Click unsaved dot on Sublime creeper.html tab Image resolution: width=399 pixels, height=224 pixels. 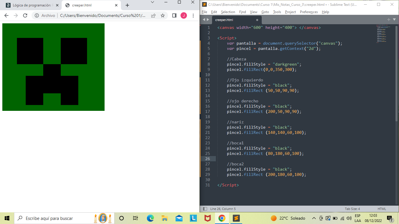[257, 20]
